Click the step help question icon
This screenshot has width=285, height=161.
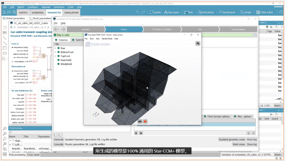point(255,35)
